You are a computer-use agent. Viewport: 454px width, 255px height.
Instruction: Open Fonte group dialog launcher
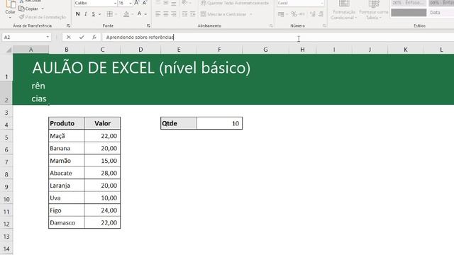pyautogui.click(x=148, y=25)
